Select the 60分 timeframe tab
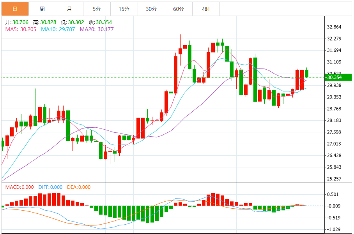Viewport: 354px width, 234px height. (x=179, y=9)
